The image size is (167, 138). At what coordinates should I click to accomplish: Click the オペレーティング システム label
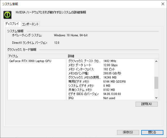(27, 35)
